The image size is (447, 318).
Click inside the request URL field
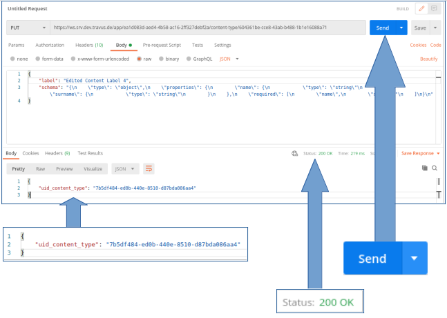tap(207, 28)
